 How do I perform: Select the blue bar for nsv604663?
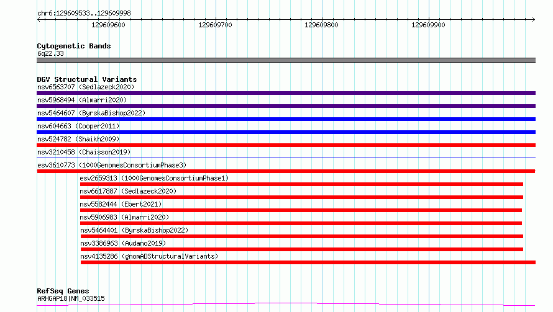point(286,132)
